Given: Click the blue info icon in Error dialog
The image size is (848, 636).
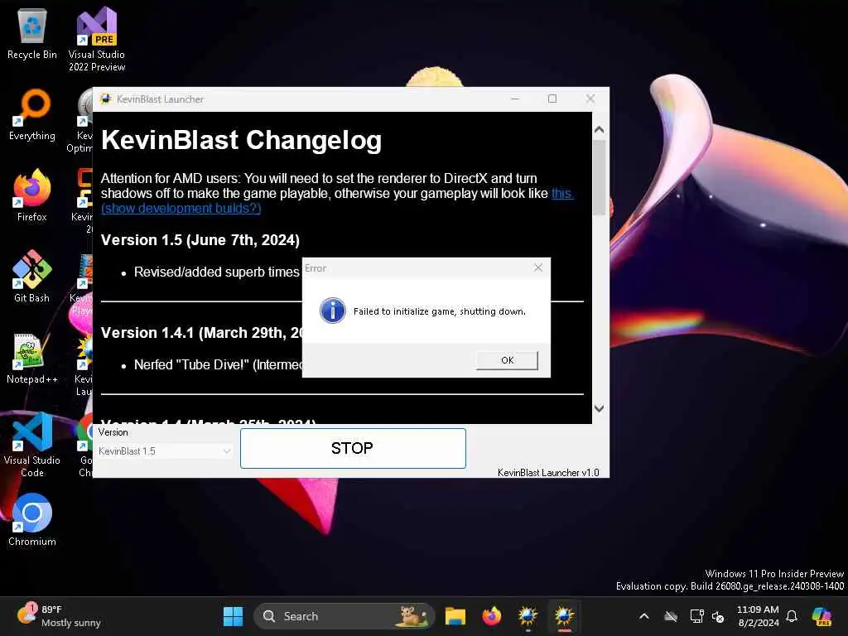Looking at the screenshot, I should click(333, 311).
